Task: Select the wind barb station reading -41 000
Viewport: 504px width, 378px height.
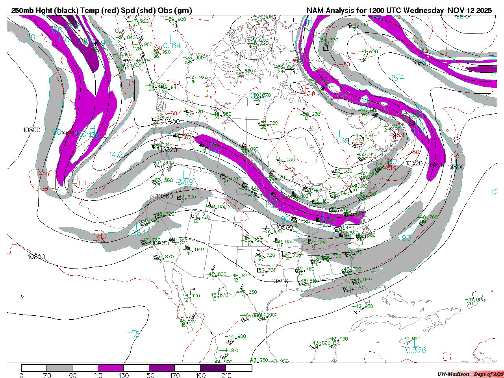Action: pos(474,299)
